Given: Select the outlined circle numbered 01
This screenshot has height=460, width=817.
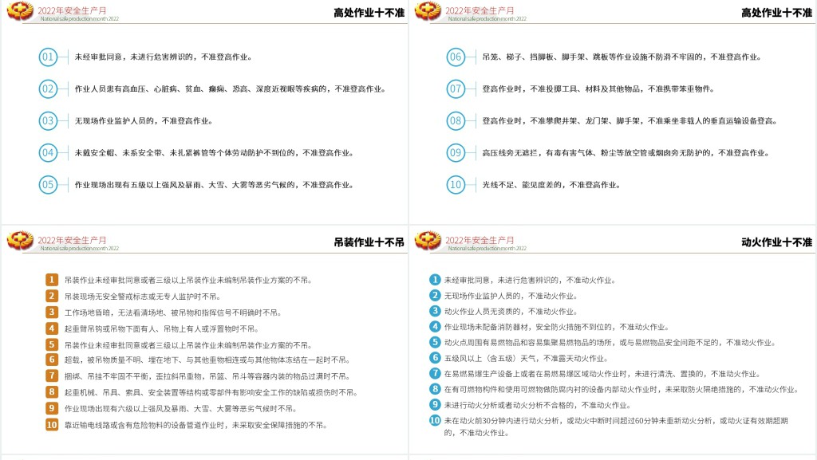Looking at the screenshot, I should 48,57.
